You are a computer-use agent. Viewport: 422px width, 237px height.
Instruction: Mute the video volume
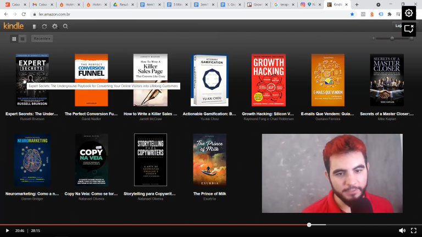(402, 230)
